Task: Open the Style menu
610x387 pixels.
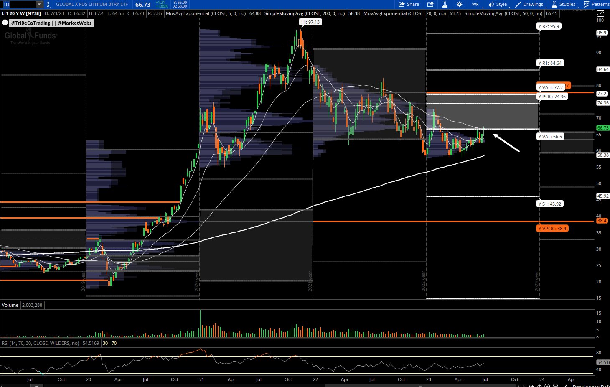Action: point(498,4)
